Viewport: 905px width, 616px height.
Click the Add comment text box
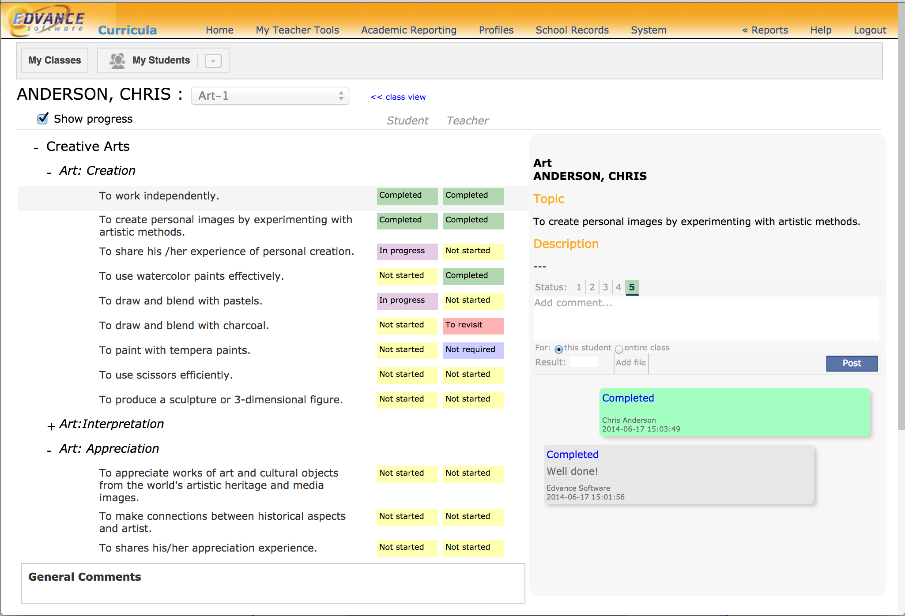click(706, 318)
